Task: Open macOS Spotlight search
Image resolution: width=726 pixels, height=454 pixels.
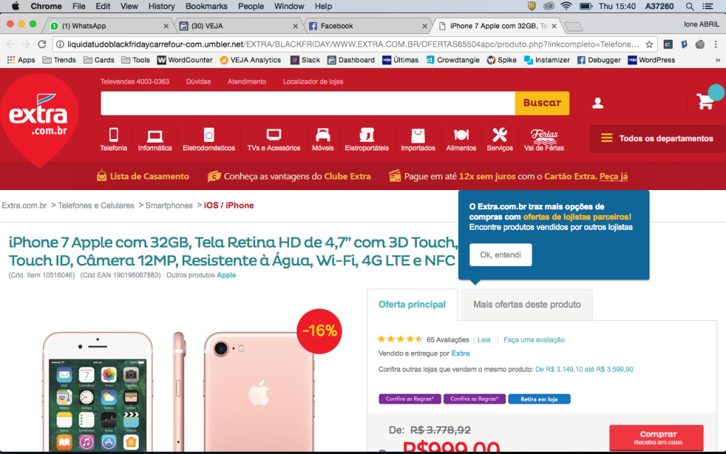Action: click(x=689, y=6)
